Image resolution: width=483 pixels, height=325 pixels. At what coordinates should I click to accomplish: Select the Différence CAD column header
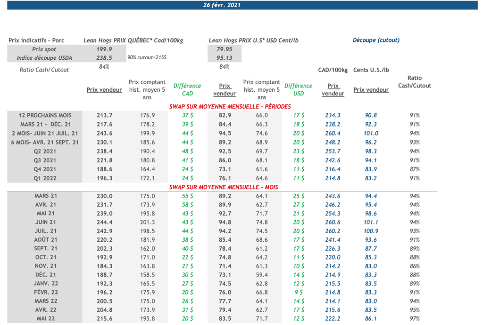coord(187,89)
